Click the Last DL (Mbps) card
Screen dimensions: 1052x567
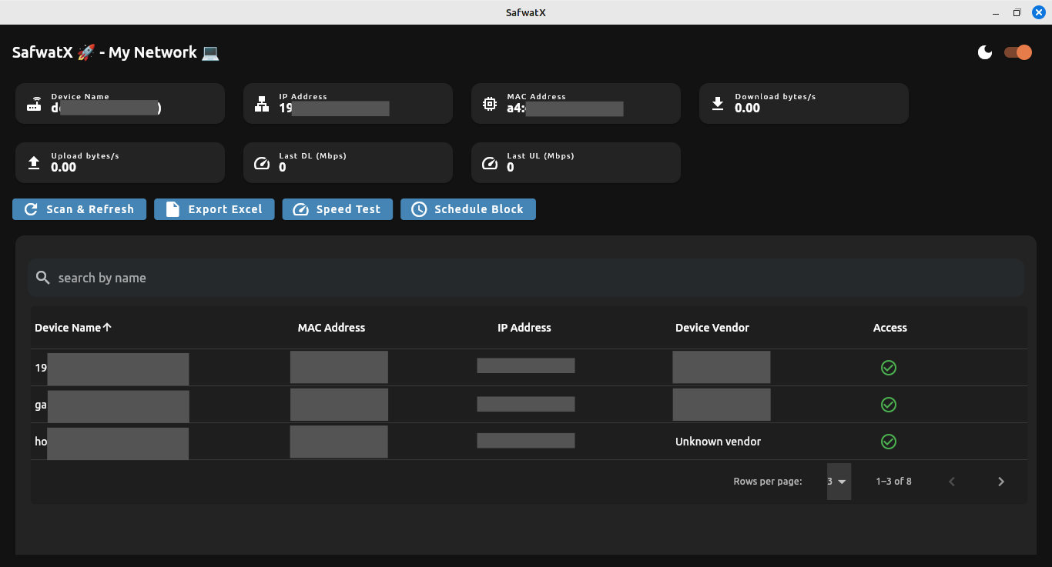tap(348, 162)
